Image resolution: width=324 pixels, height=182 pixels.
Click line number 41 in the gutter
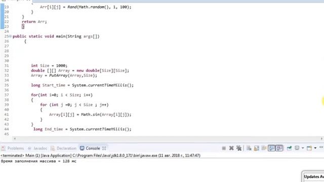click(x=7, y=115)
